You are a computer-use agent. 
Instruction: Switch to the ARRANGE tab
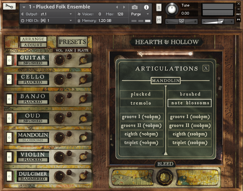33,39
